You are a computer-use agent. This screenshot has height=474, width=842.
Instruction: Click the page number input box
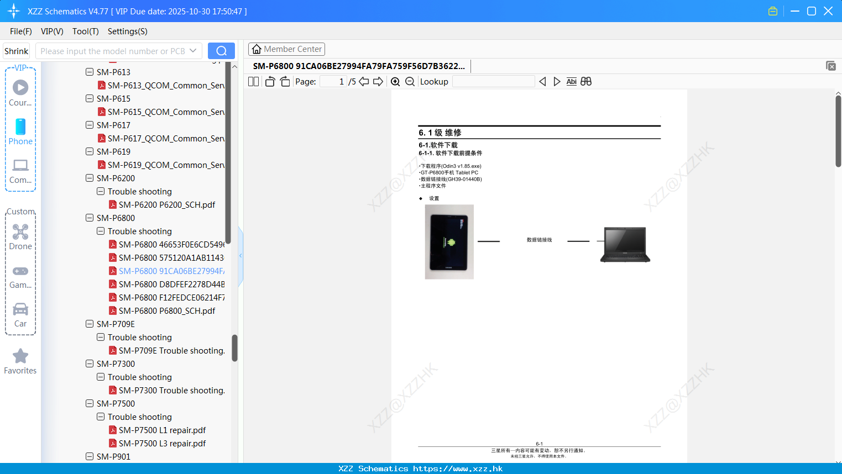click(333, 81)
